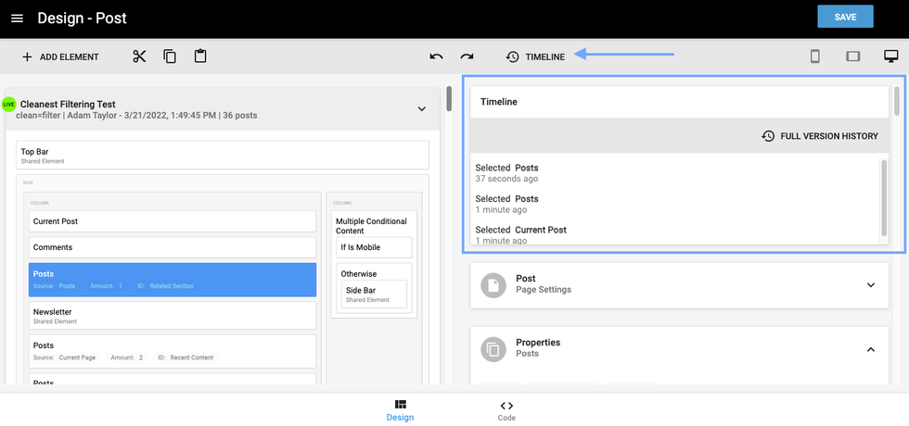
Task: Click the timeline list scrollbar
Action: click(884, 194)
